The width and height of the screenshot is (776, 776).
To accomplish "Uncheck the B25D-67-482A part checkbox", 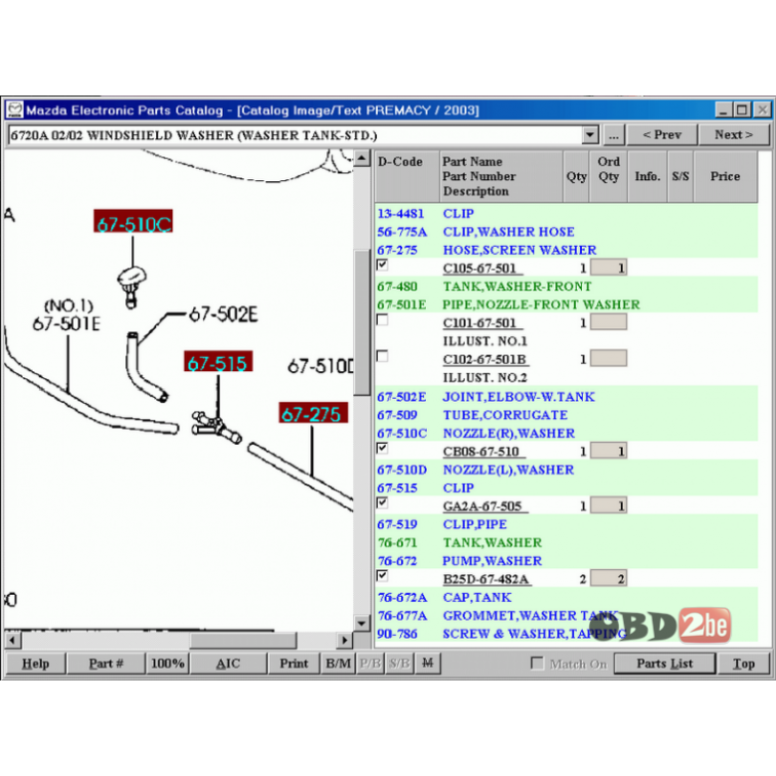I will click(x=382, y=576).
